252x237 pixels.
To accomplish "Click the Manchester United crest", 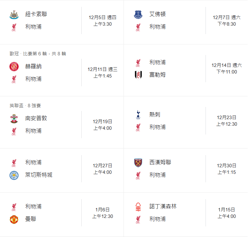I will [14, 219].
